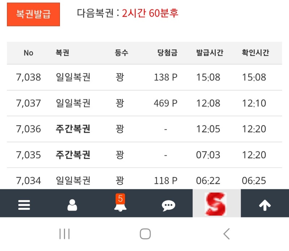This screenshot has height=251, width=289.
Task: Open bold 주간복권 entry in row 7,036
Action: (73, 129)
